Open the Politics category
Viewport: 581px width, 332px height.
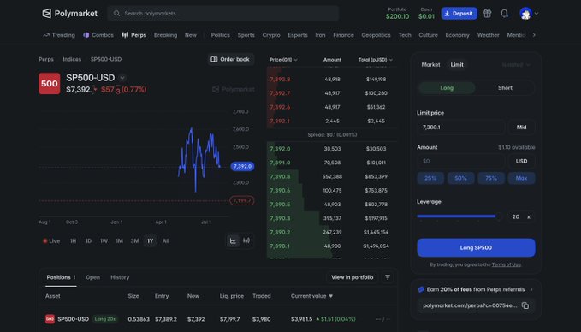(220, 35)
